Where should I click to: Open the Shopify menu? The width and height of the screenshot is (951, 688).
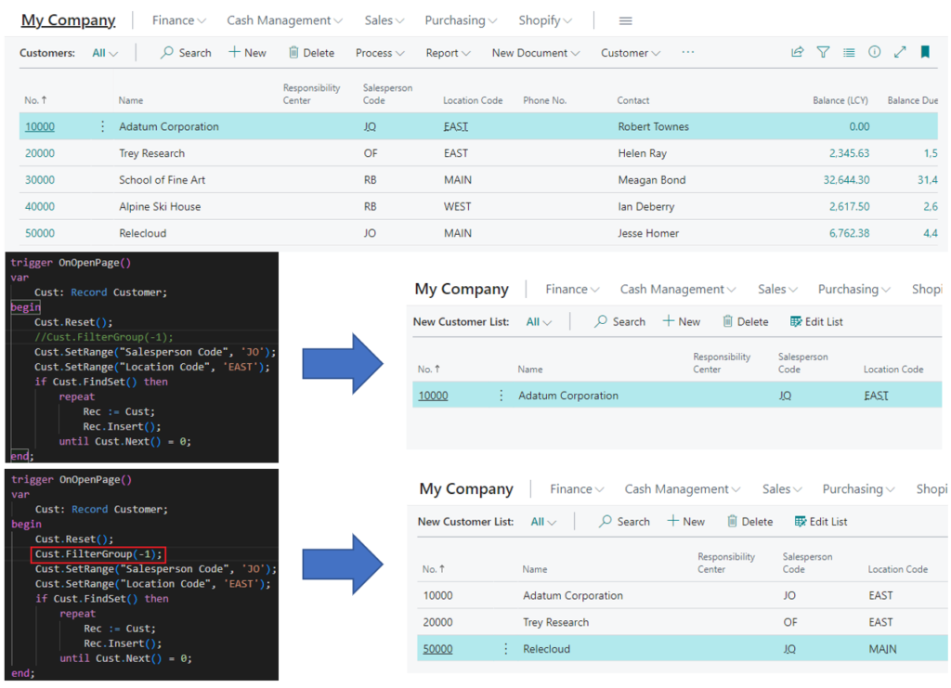click(x=545, y=19)
